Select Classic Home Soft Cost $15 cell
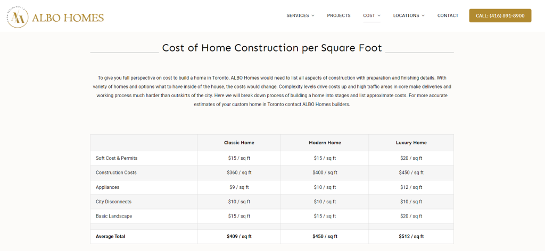 239,158
